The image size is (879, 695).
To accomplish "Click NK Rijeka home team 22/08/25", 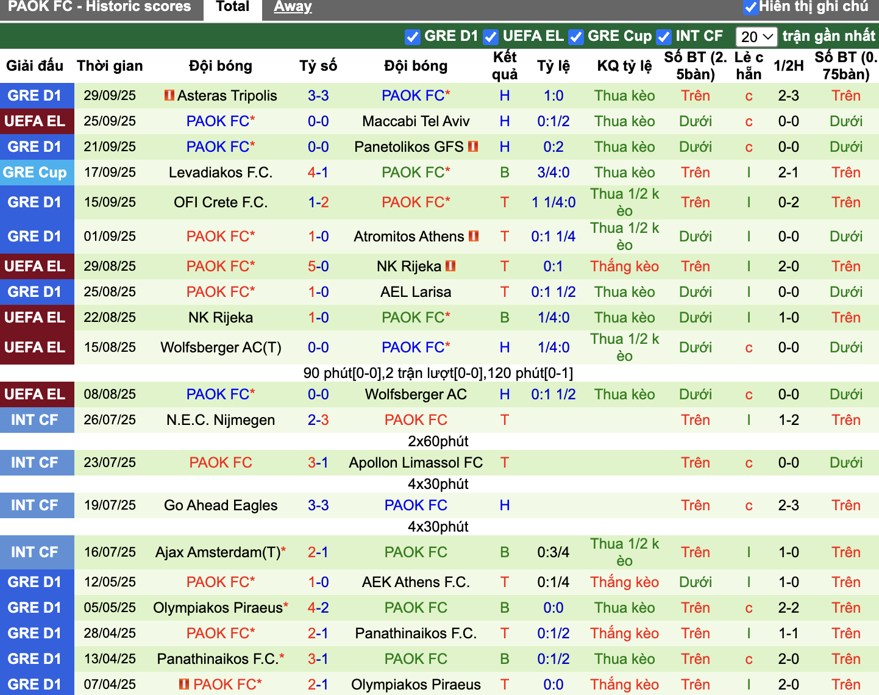I will [x=221, y=318].
